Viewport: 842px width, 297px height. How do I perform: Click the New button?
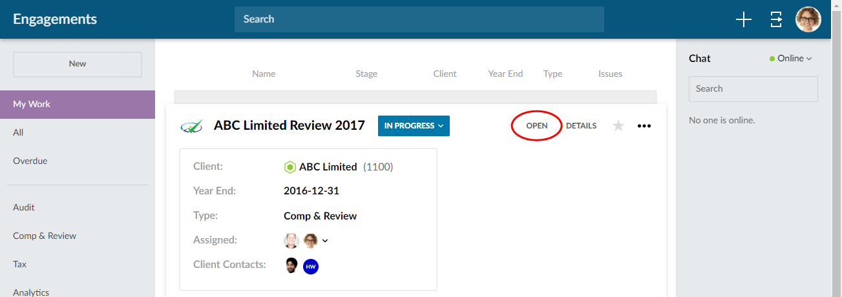[78, 64]
